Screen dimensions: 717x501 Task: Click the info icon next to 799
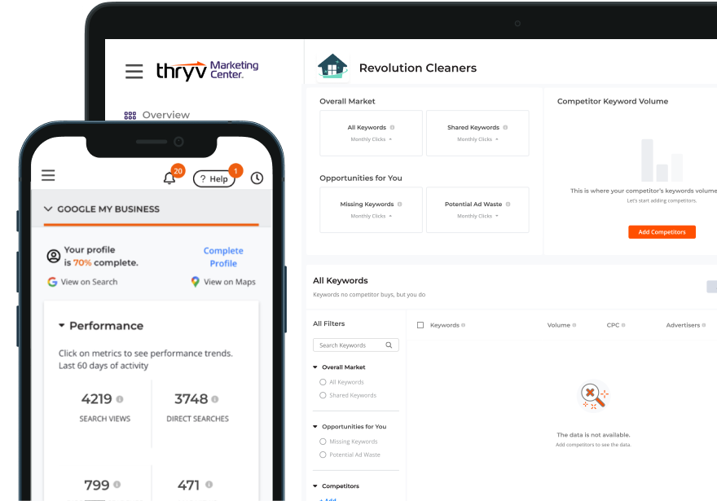117,485
